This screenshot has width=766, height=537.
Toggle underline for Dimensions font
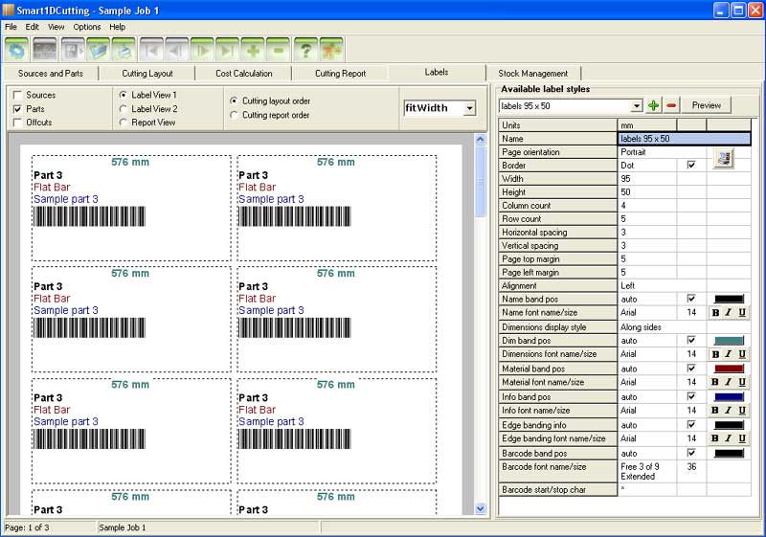click(x=741, y=354)
